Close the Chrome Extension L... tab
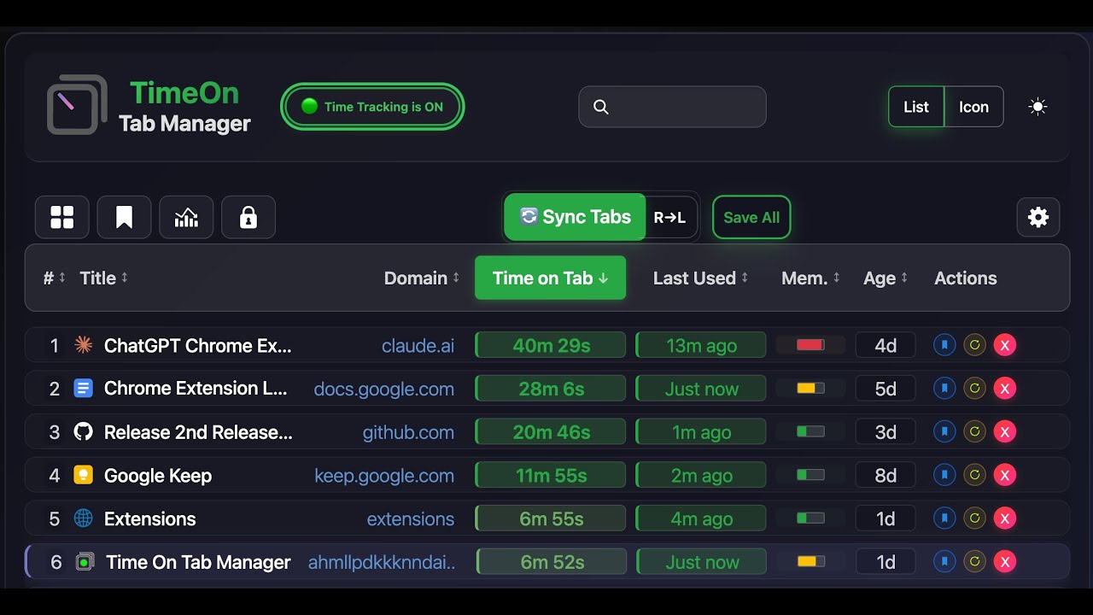This screenshot has height=615, width=1093. click(x=1005, y=388)
